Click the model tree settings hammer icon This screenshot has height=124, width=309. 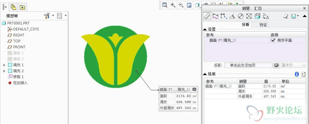coord(47,16)
